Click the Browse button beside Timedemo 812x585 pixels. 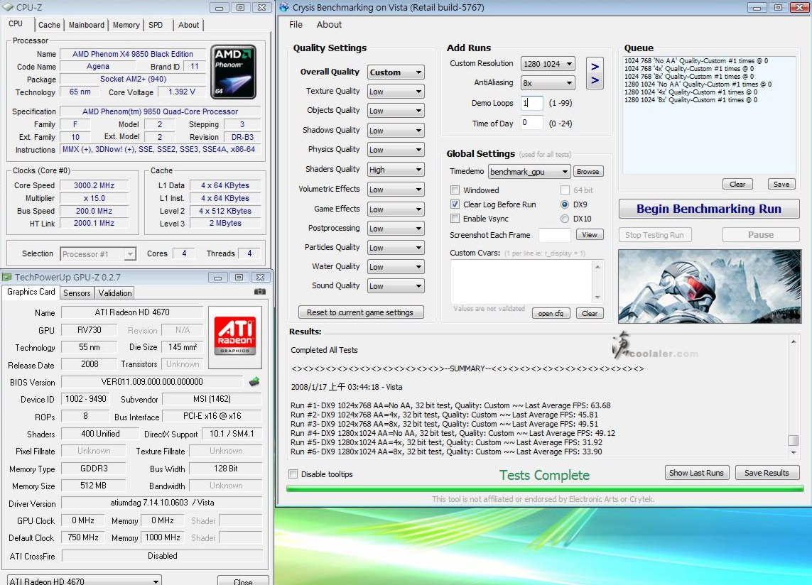pyautogui.click(x=588, y=171)
